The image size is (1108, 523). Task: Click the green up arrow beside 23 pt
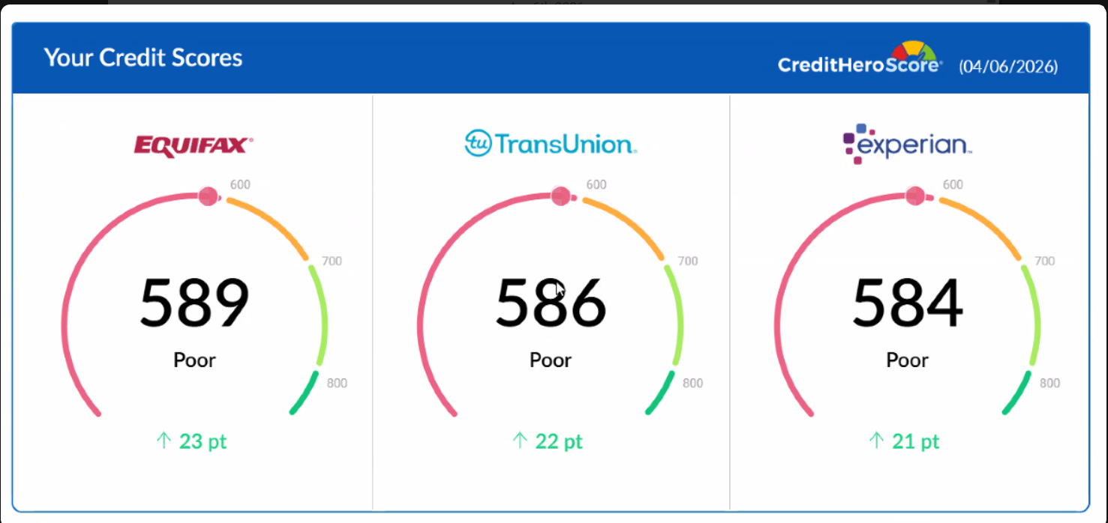(x=164, y=441)
